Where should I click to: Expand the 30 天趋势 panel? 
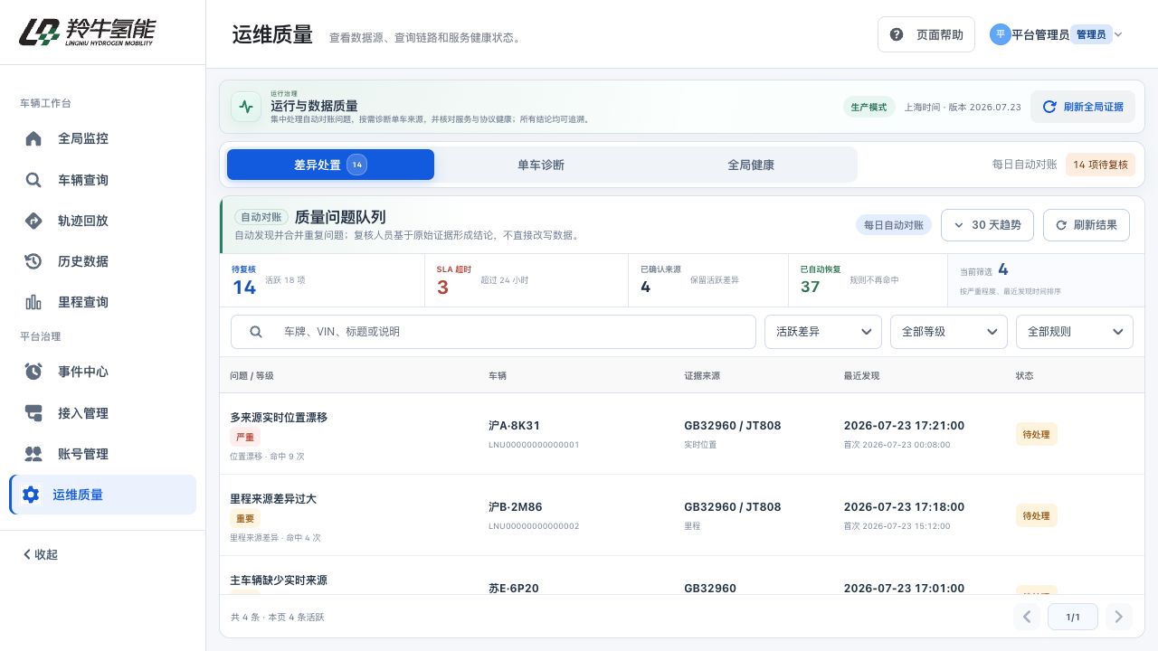click(987, 225)
